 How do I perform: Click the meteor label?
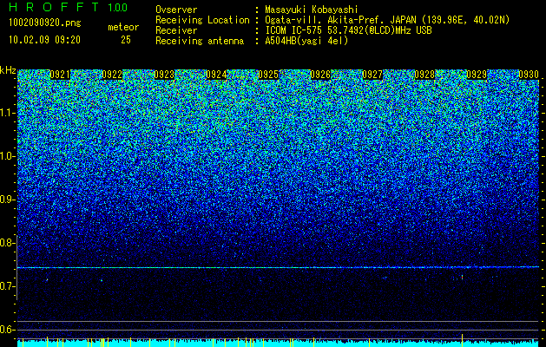(x=123, y=27)
